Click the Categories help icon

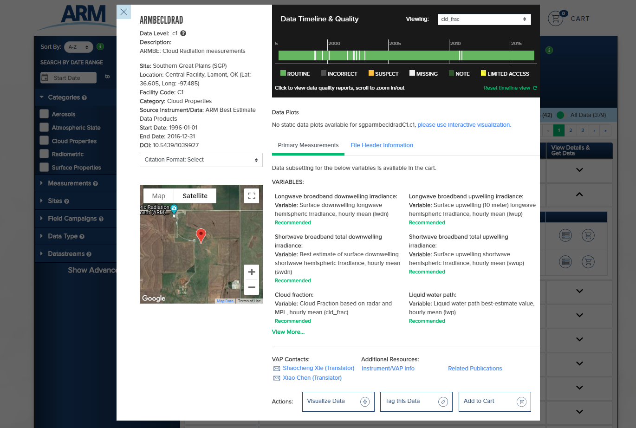(84, 98)
